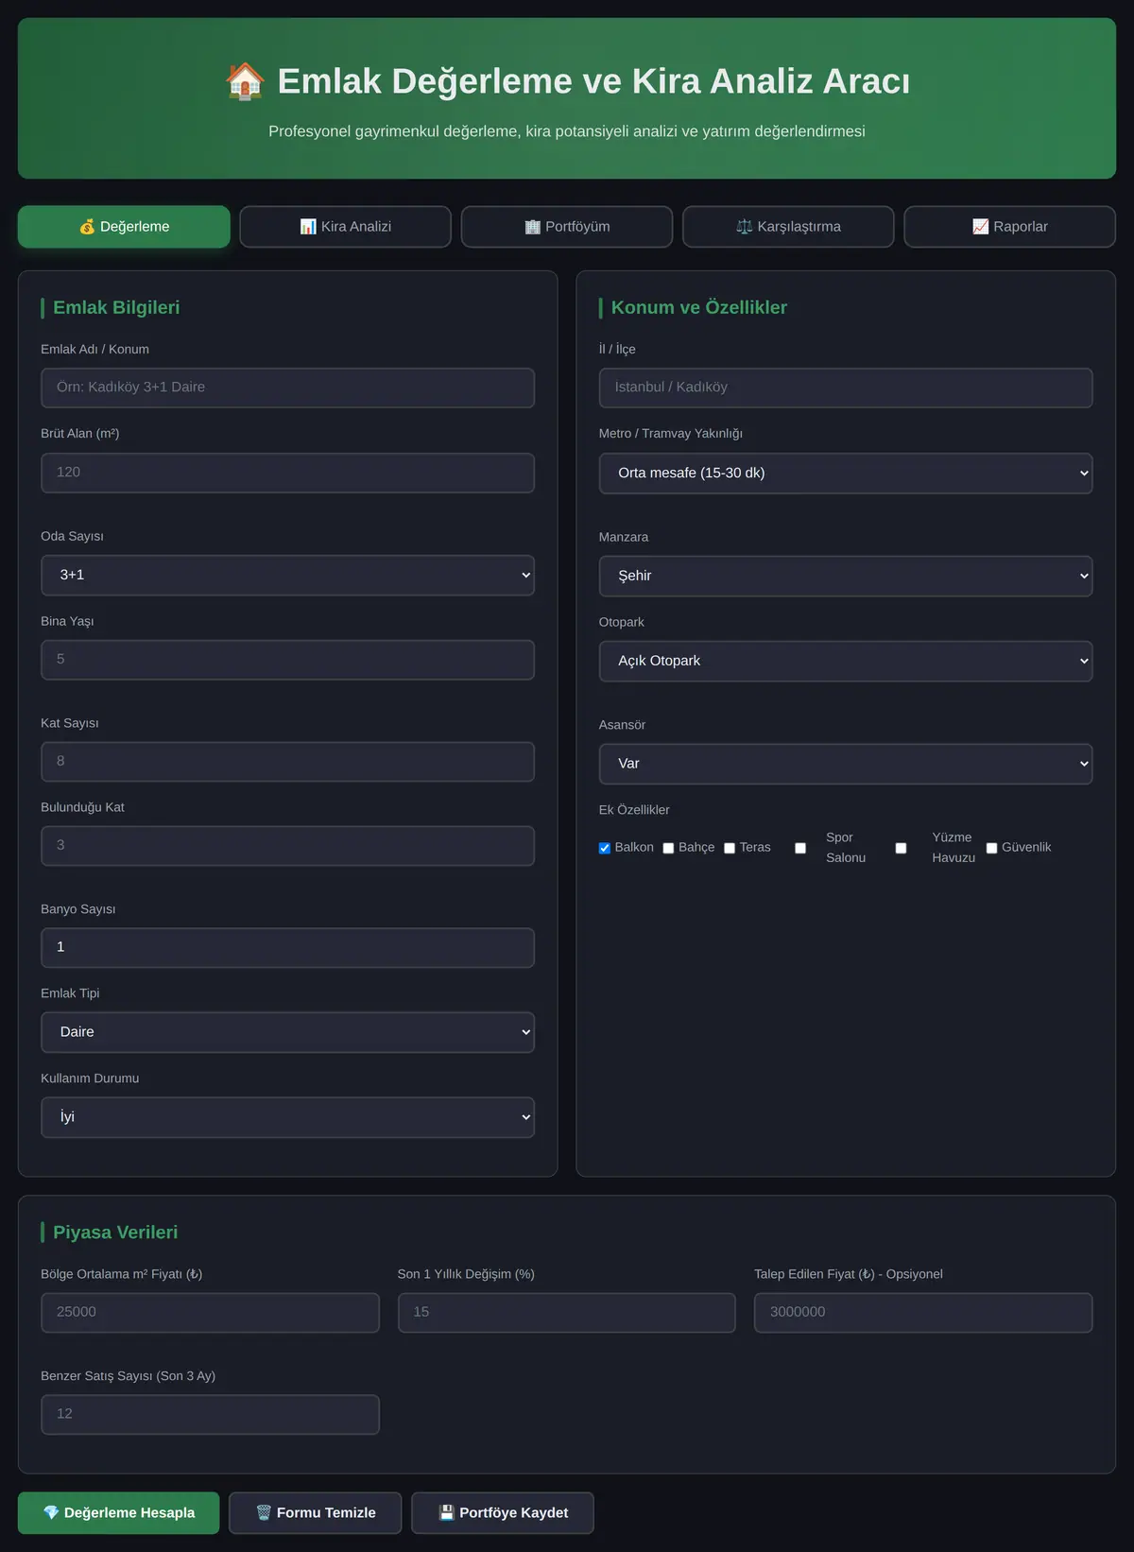Click the house icon in the header
Image resolution: width=1134 pixels, height=1552 pixels.
245,81
